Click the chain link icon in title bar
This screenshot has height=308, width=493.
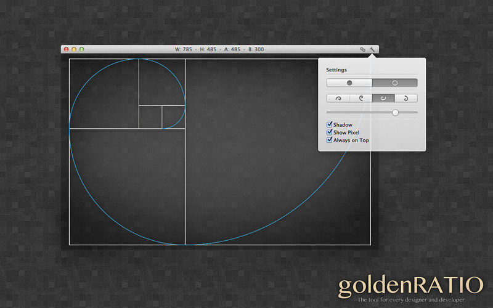point(362,49)
